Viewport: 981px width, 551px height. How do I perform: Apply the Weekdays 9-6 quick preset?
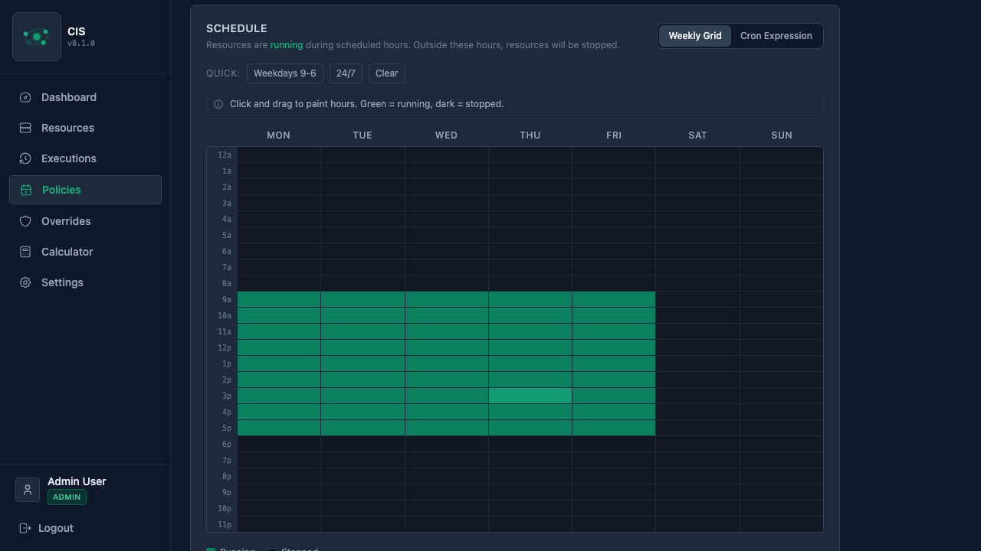click(285, 73)
